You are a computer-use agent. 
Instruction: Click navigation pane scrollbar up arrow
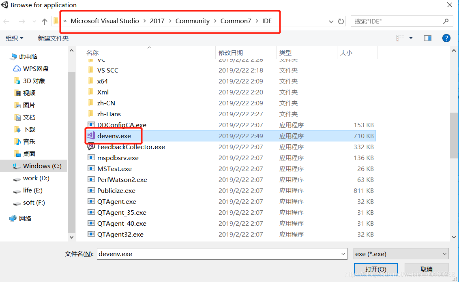point(71,51)
